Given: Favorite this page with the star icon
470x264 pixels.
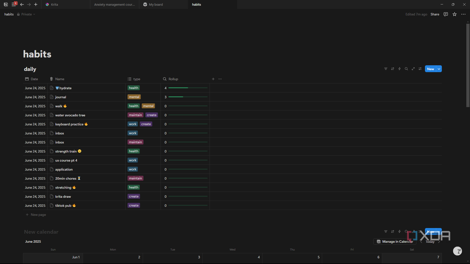Looking at the screenshot, I should [x=455, y=14].
